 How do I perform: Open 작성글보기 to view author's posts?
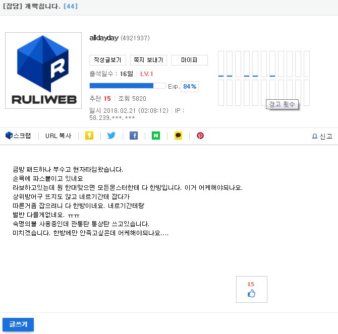click(107, 60)
